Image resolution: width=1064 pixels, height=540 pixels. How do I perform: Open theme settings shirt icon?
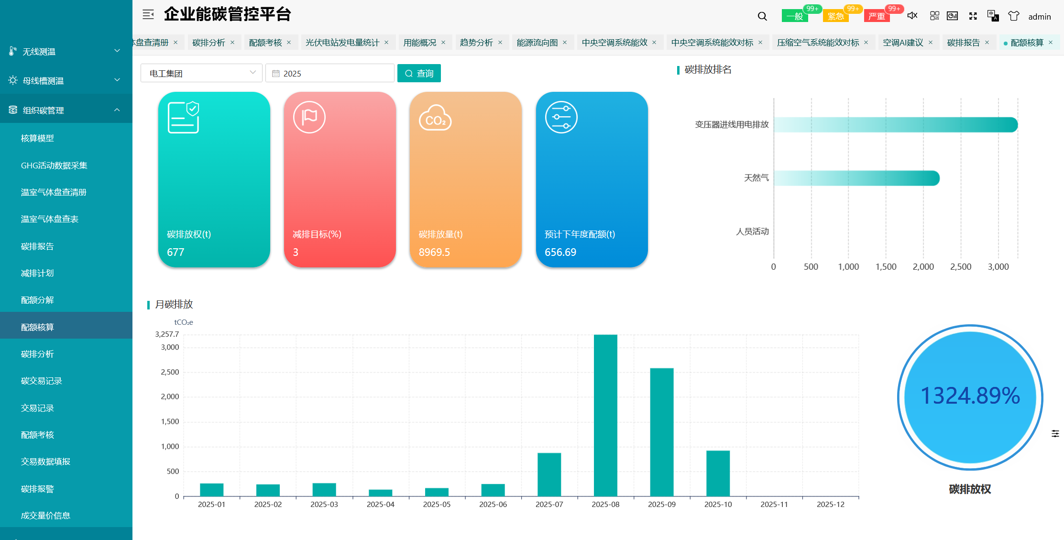pos(1013,16)
